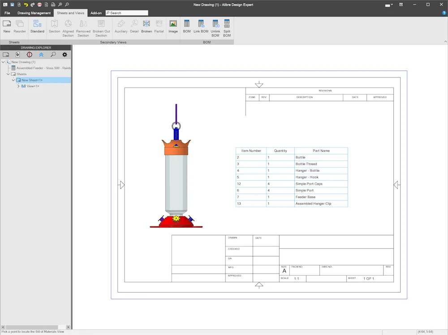The width and height of the screenshot is (448, 335).
Task: Click the Link BOM tool
Action: pos(201,26)
